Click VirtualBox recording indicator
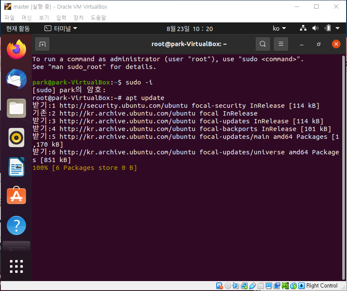The width and height of the screenshot is (347, 291). pos(277,286)
